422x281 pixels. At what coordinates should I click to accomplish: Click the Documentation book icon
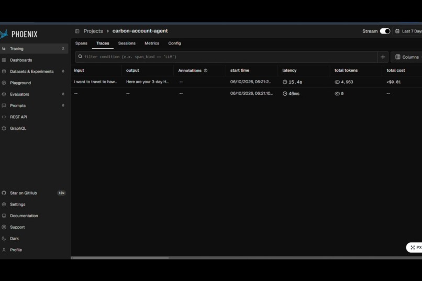coord(4,216)
